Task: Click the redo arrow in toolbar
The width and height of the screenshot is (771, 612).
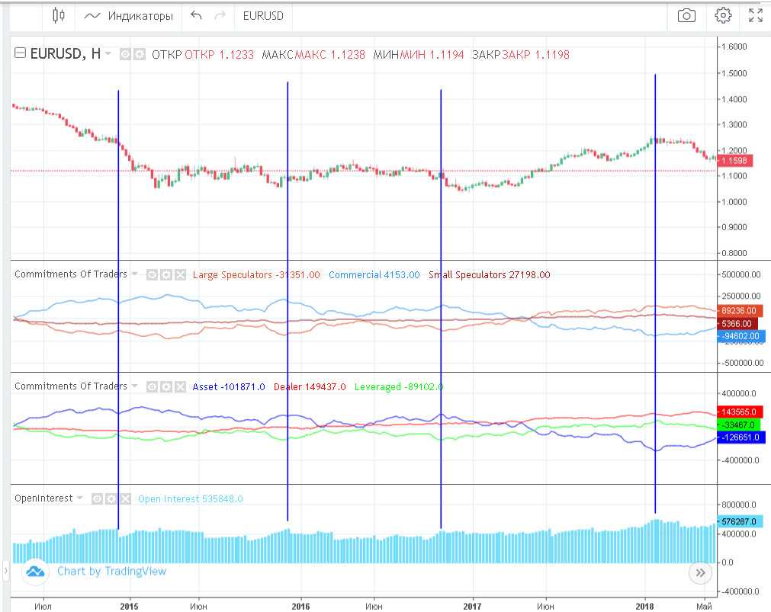Action: coord(220,15)
